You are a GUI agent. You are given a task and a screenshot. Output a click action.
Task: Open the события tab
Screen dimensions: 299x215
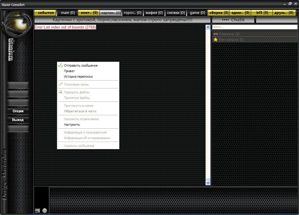click(x=46, y=13)
